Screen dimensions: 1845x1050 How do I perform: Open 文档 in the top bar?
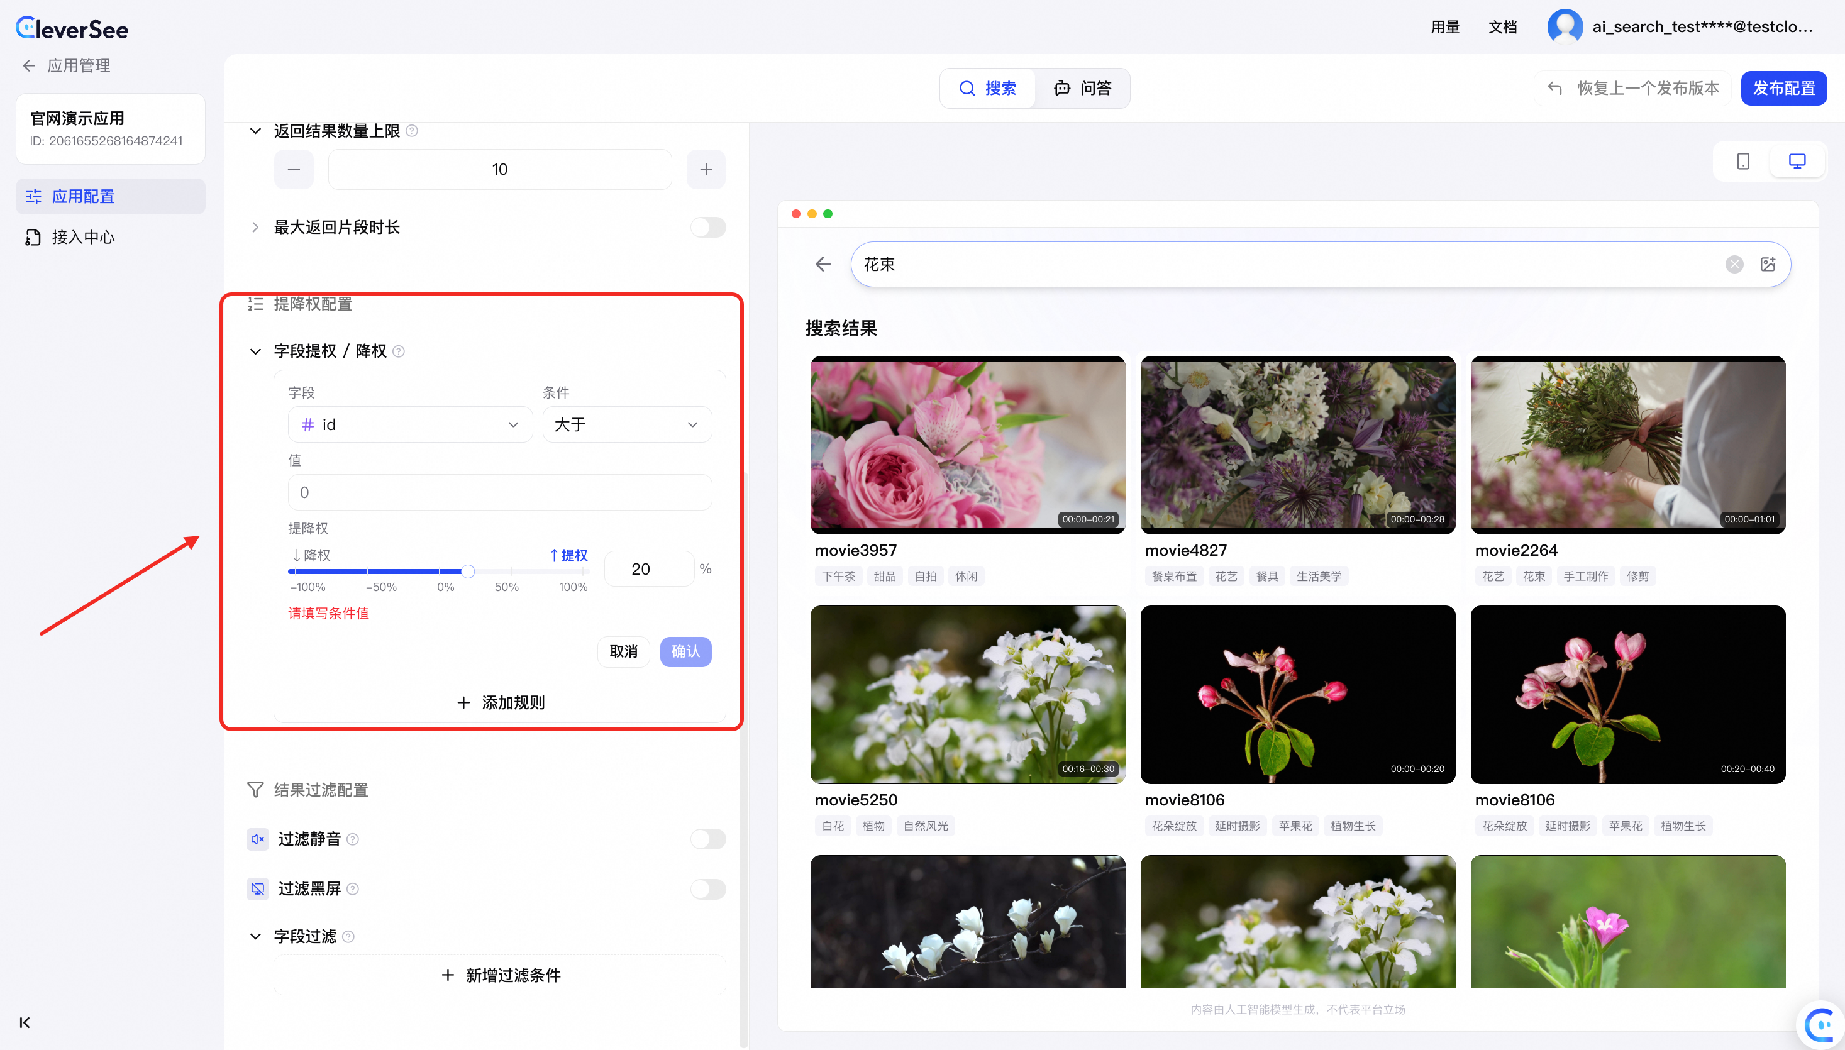click(x=1502, y=26)
